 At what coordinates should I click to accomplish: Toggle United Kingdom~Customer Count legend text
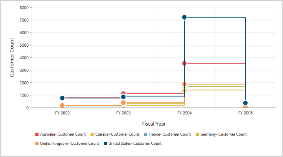tap(69, 144)
